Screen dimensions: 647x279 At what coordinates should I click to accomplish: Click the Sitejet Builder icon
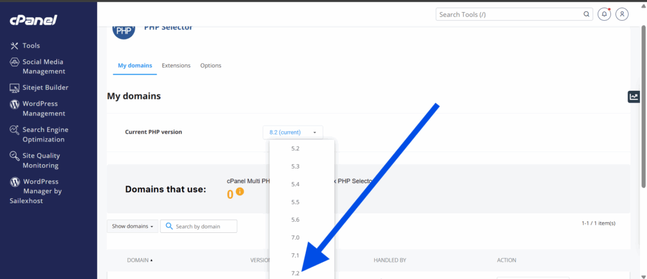15,88
